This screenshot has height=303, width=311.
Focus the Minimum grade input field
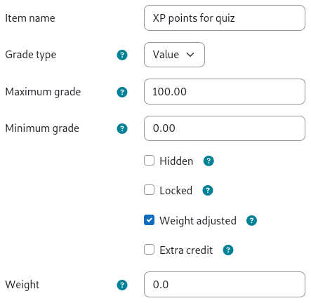(x=225, y=128)
